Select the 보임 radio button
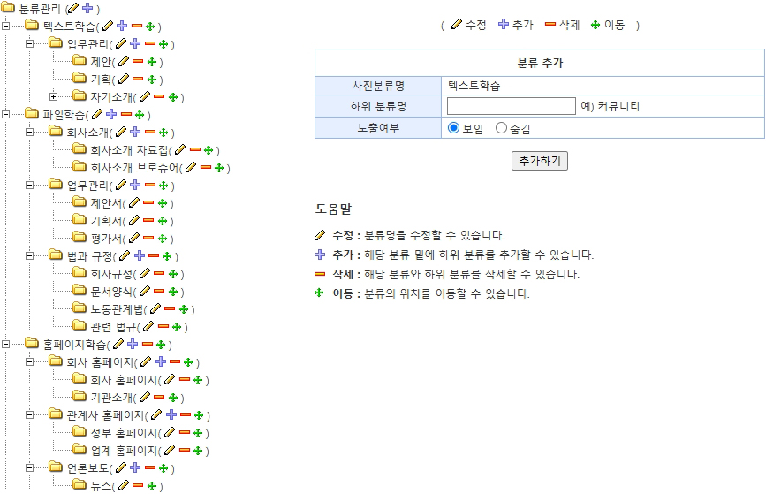Viewport: 766px width, 494px height. click(x=453, y=127)
